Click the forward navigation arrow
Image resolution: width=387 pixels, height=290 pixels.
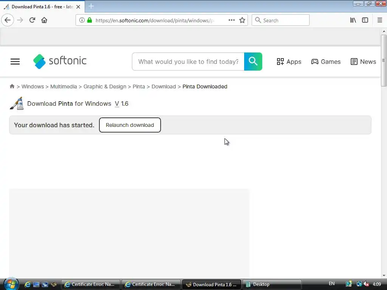(20, 20)
